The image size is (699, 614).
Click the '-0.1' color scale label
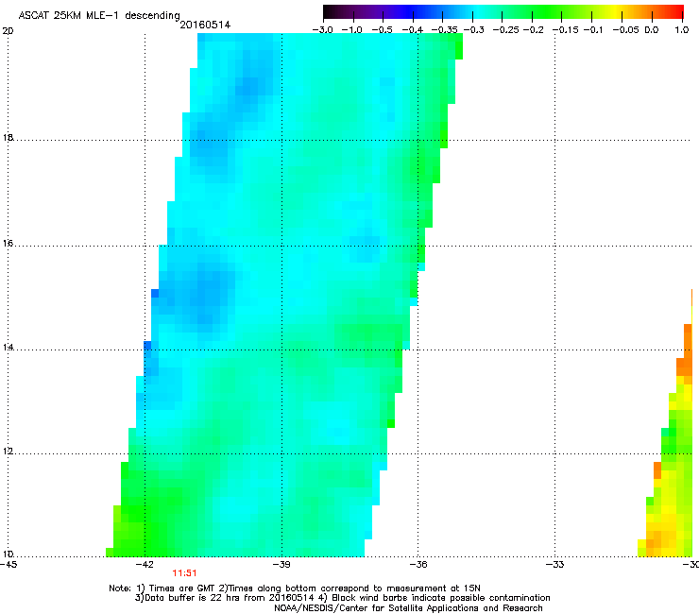click(593, 30)
